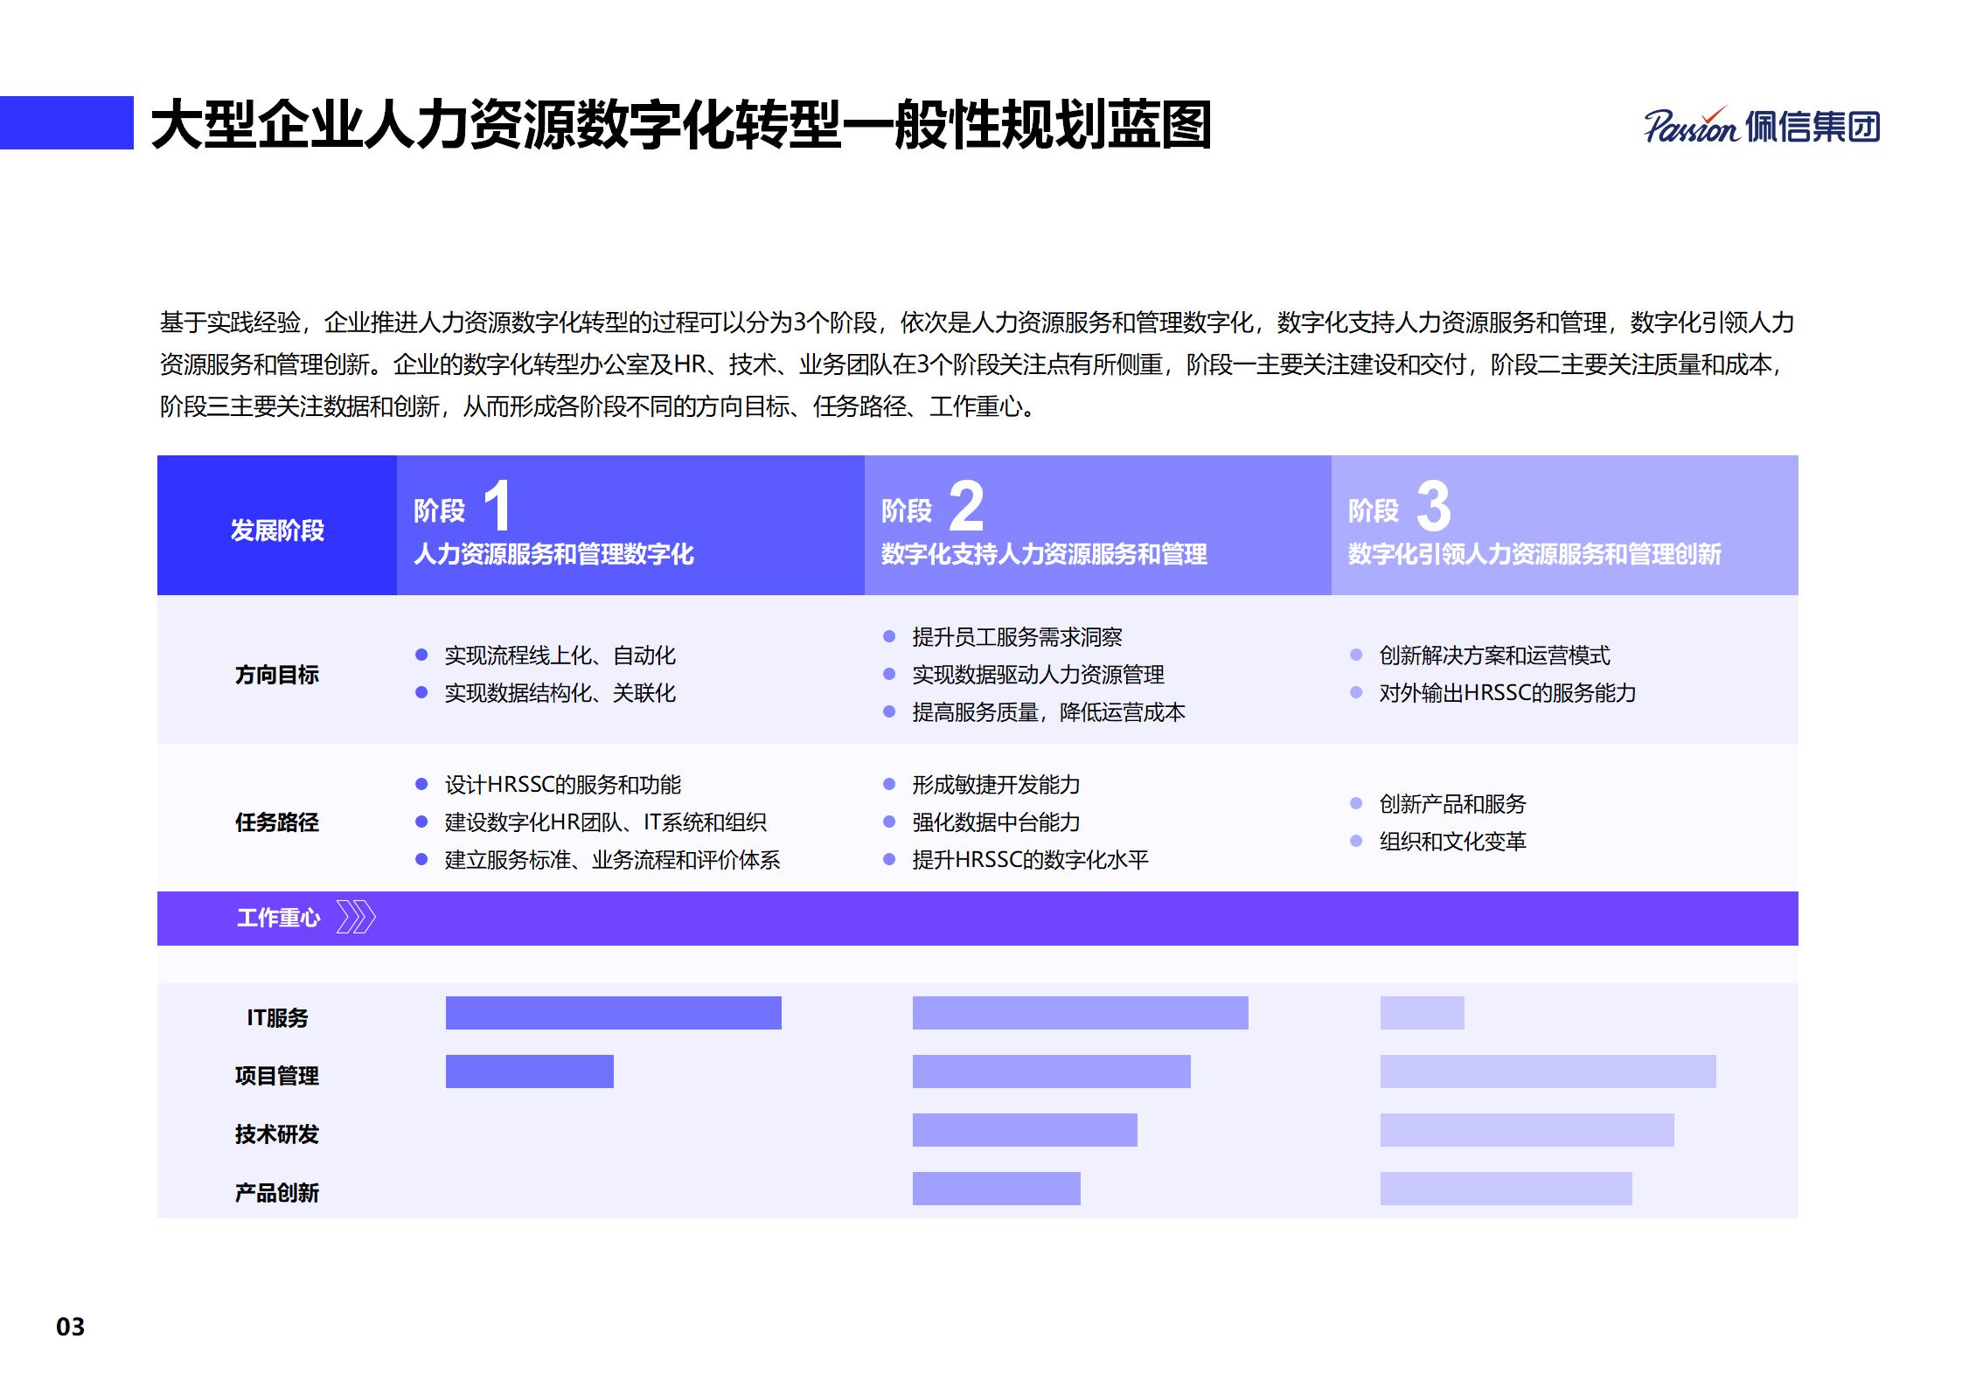Screen dimensions: 1962x1387
Task: Click bullet 实现流程线上化、自动化
Action: click(560, 655)
